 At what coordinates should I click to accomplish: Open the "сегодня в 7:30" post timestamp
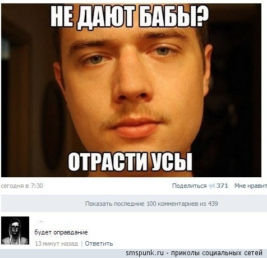[22, 186]
